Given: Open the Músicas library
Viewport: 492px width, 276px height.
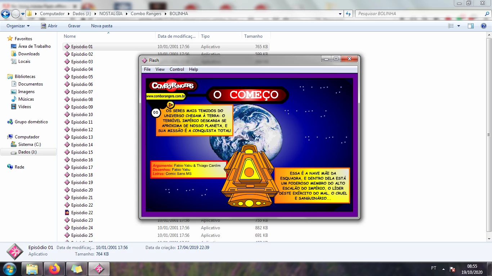Looking at the screenshot, I should tap(26, 99).
